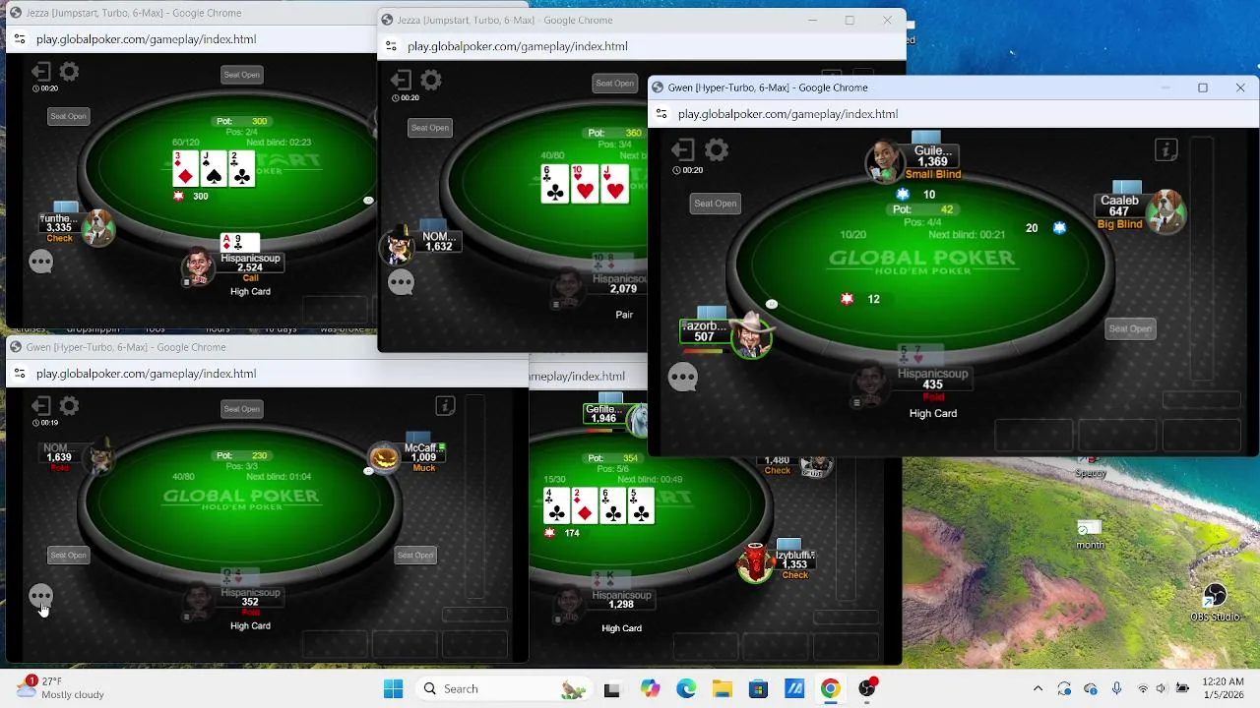Take top Seat Open in pot 230 window

click(x=241, y=409)
